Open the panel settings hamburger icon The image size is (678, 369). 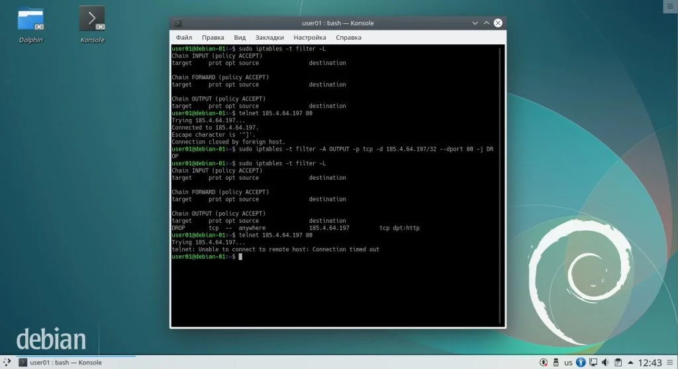pos(670,362)
